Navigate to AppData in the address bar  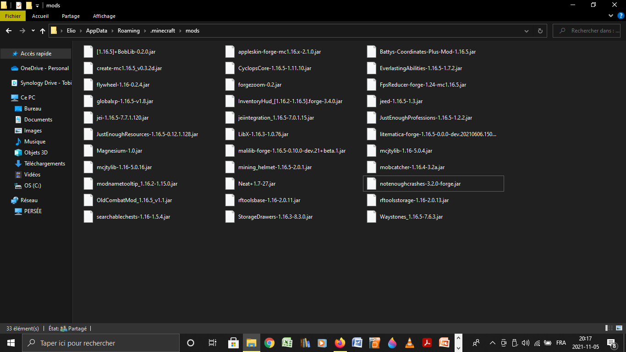[x=96, y=31]
